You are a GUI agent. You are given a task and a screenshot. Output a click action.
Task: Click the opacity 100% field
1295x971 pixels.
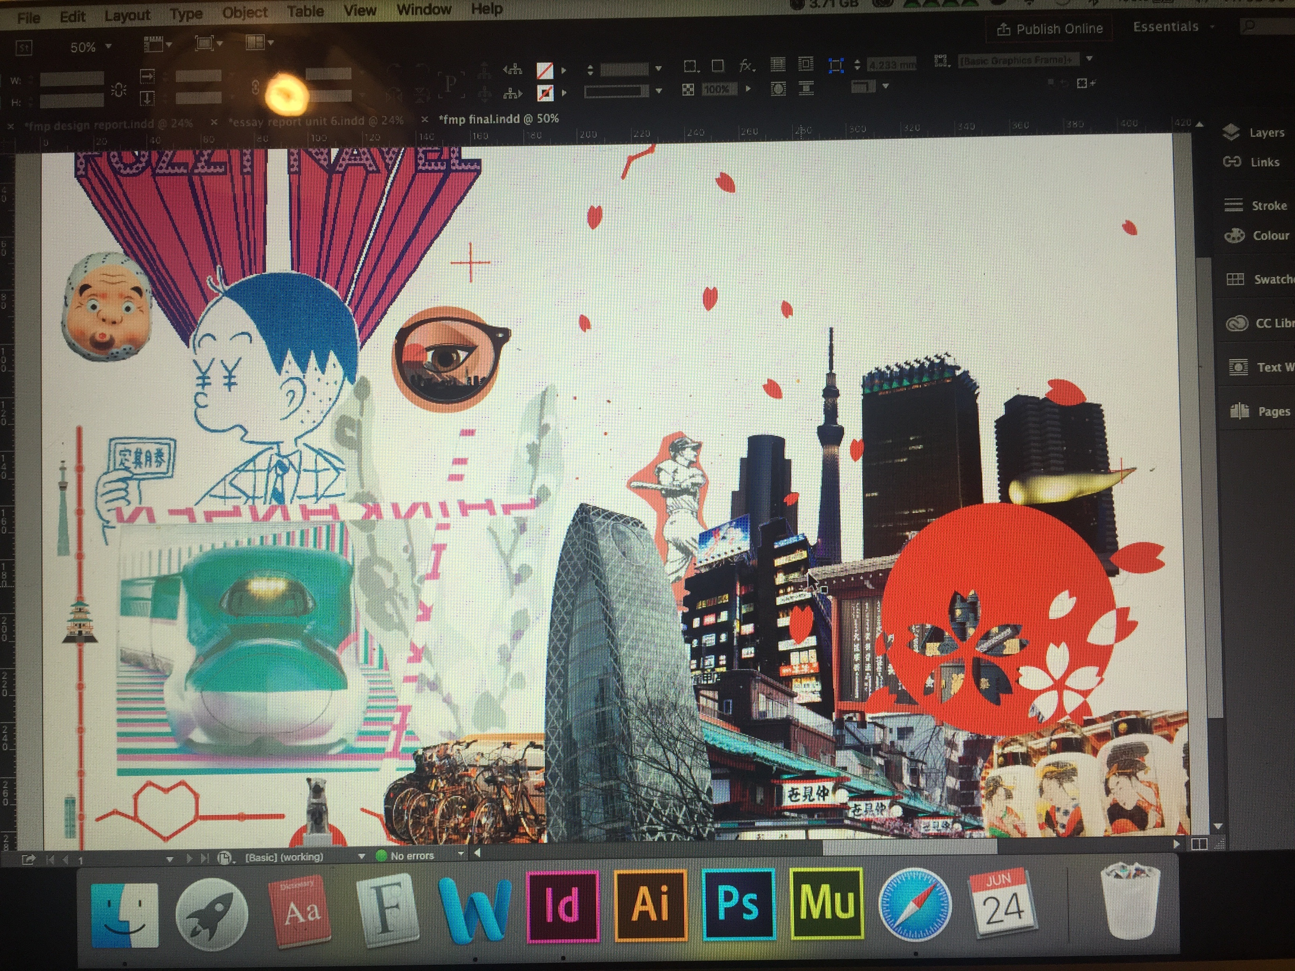(720, 89)
